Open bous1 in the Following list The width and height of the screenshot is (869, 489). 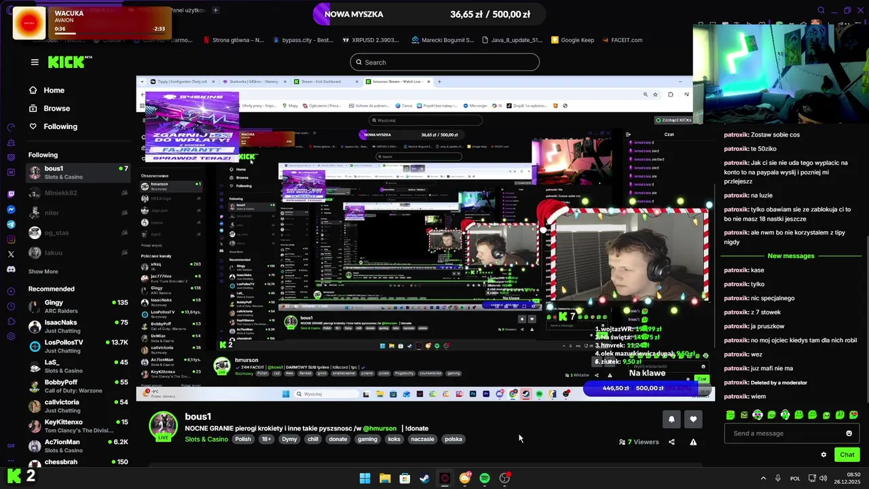tap(78, 173)
